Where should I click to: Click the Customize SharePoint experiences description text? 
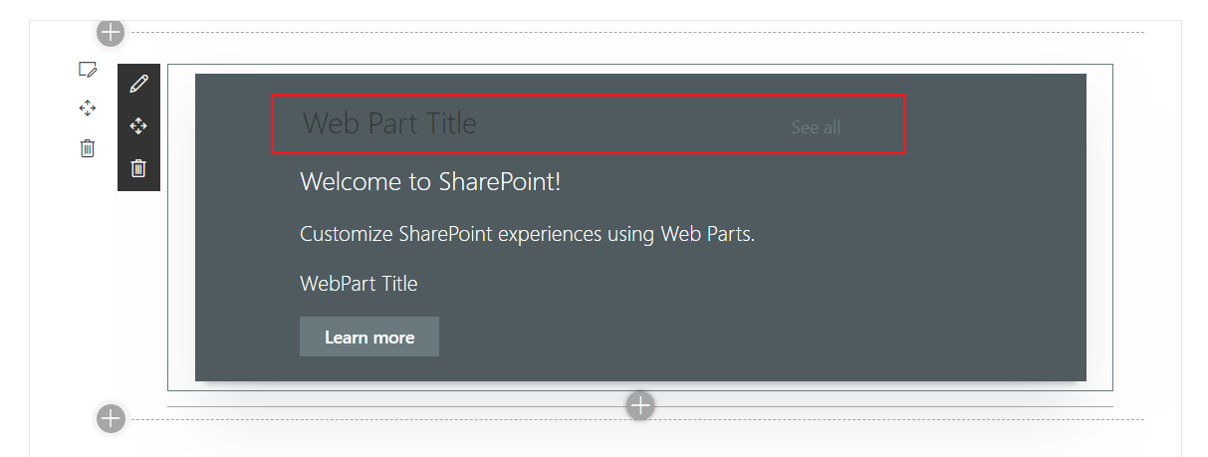527,235
